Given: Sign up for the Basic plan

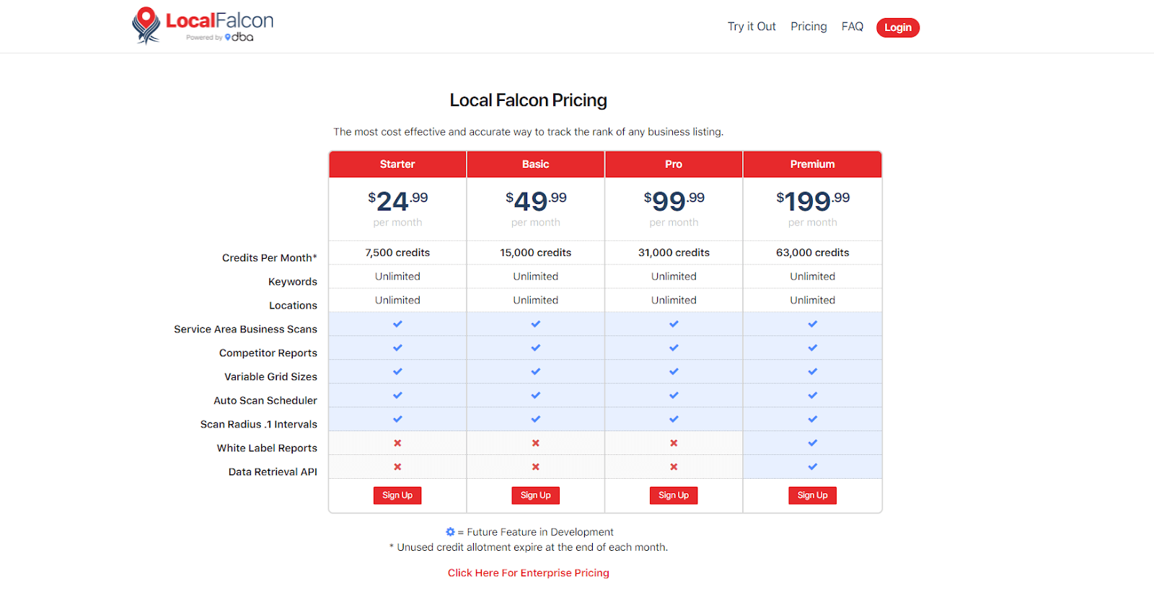Looking at the screenshot, I should click(535, 495).
